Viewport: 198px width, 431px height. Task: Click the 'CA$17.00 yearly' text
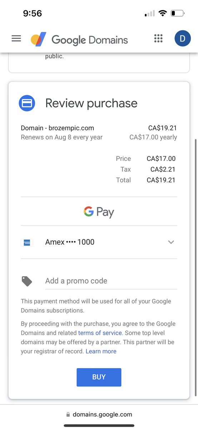pos(153,137)
